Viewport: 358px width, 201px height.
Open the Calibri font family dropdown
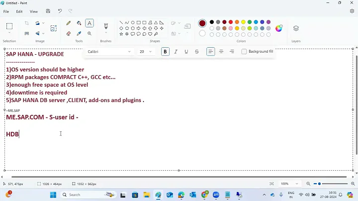tap(109, 52)
